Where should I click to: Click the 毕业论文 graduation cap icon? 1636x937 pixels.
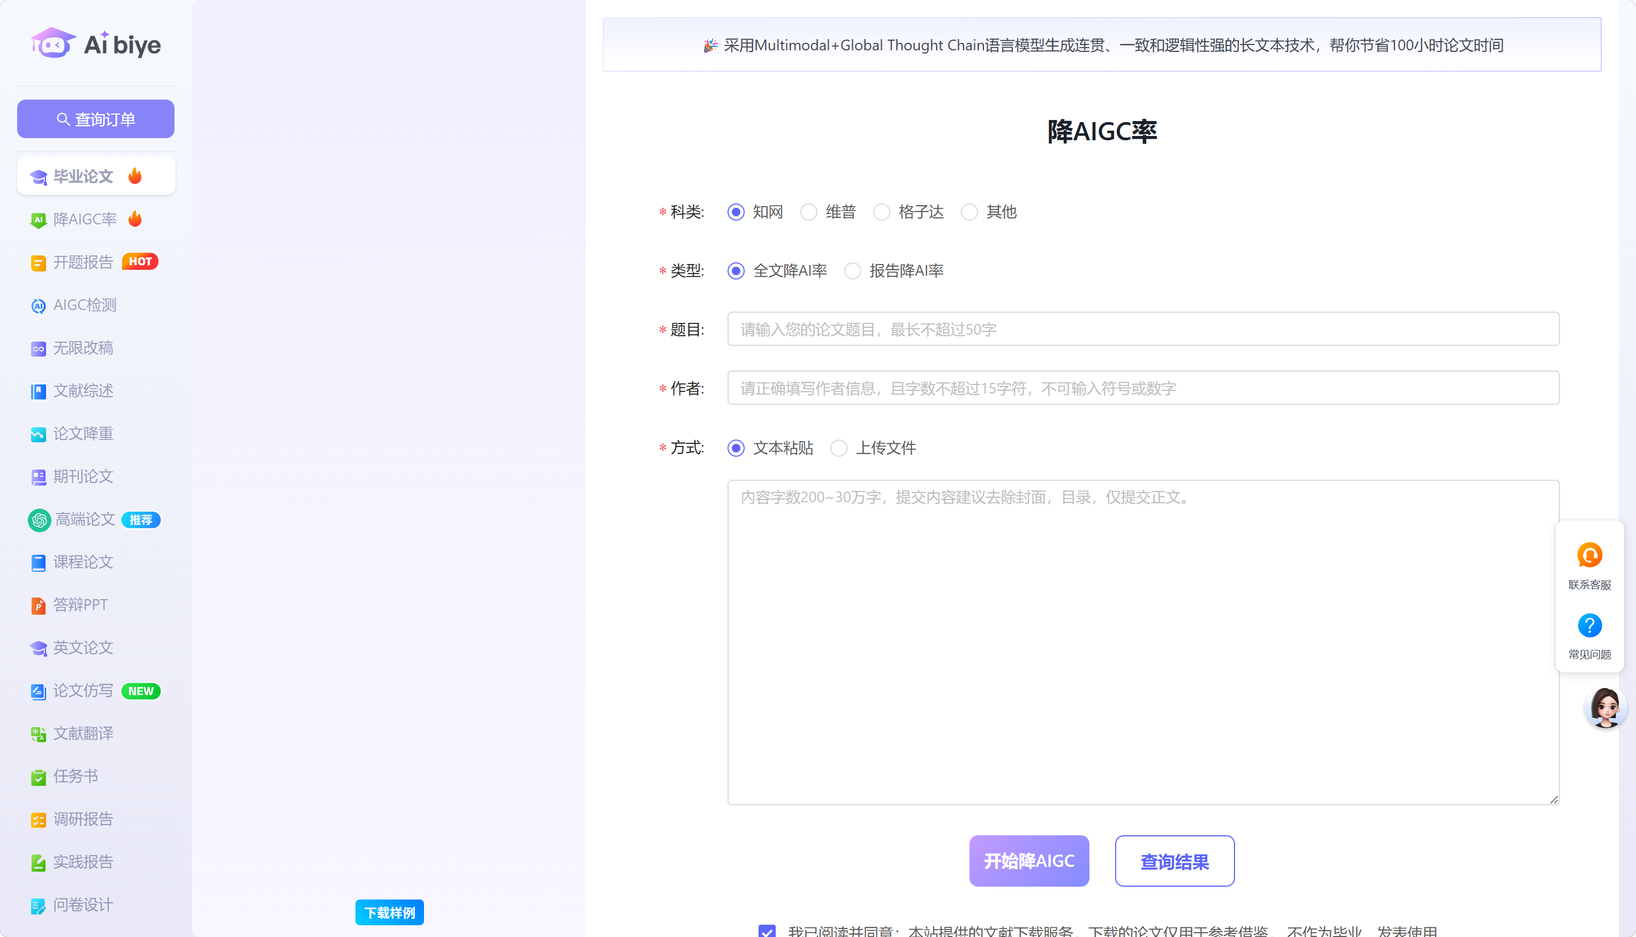click(x=39, y=177)
